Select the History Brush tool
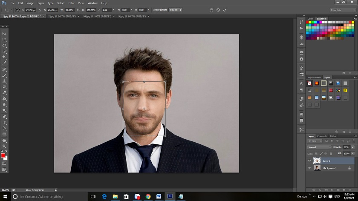The height and width of the screenshot is (201, 358). click(x=4, y=87)
